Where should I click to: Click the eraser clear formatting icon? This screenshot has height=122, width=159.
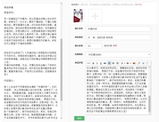click(139, 63)
